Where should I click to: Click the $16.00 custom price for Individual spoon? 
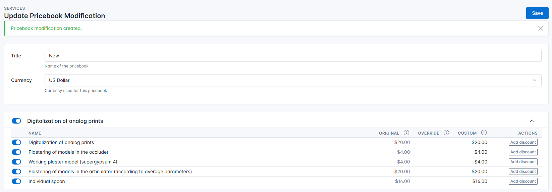coord(480,181)
